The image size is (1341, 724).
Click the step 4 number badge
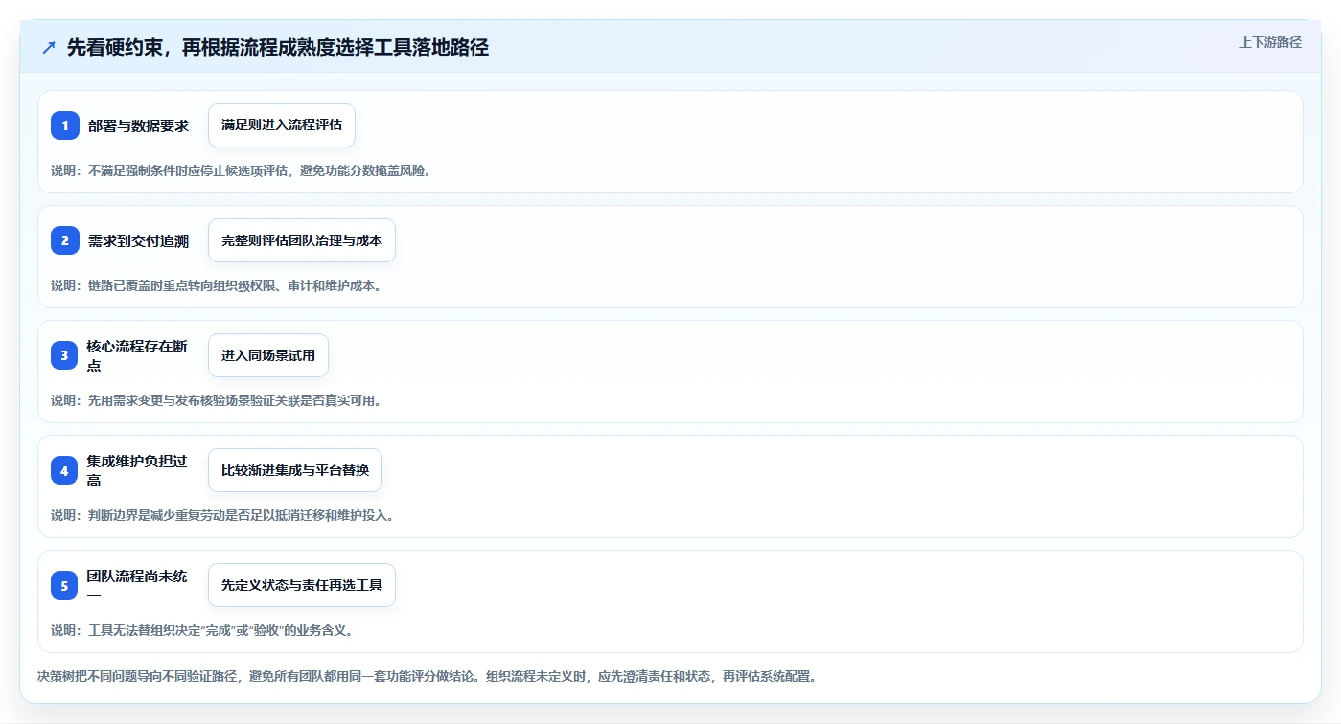pos(65,470)
